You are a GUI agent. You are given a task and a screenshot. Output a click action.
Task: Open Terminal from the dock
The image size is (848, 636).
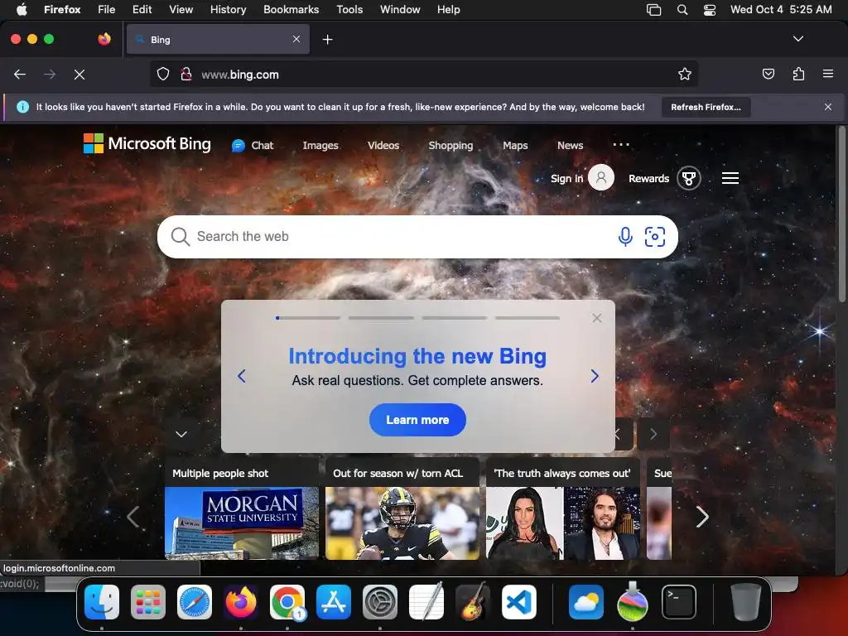coord(679,602)
